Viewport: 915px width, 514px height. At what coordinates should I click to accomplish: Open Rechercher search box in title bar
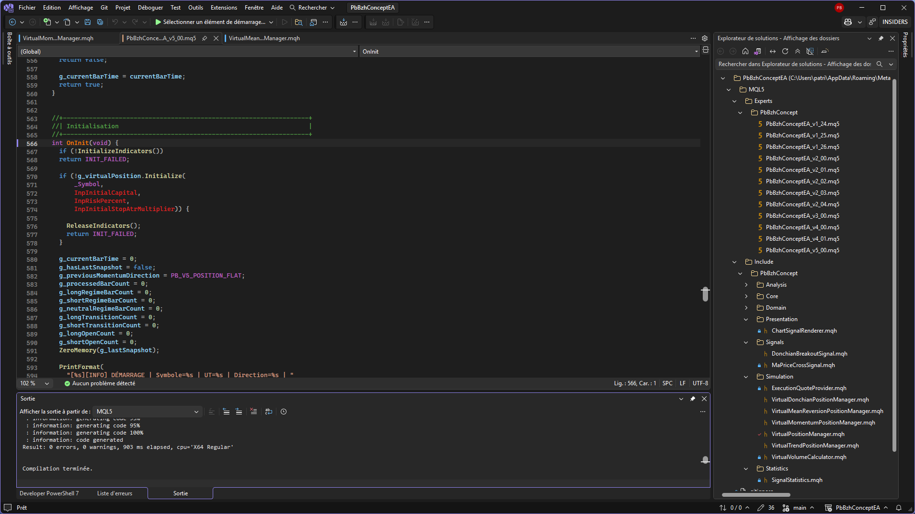312,8
